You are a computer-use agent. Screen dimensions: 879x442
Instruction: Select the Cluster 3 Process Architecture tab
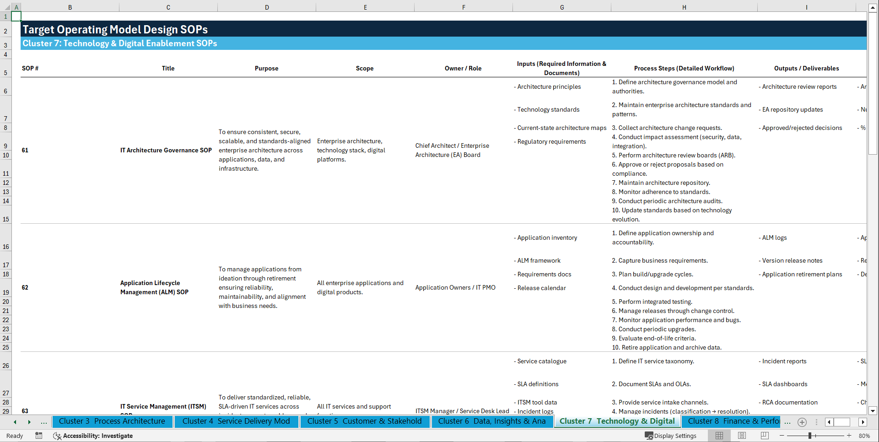click(x=112, y=421)
